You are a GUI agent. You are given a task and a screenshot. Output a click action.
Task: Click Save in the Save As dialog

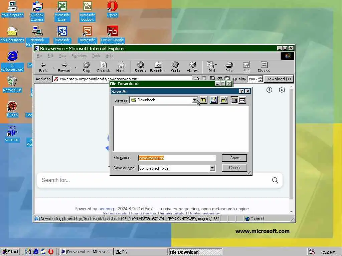point(234,158)
